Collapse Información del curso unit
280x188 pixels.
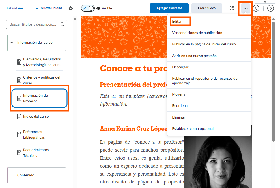click(12, 43)
